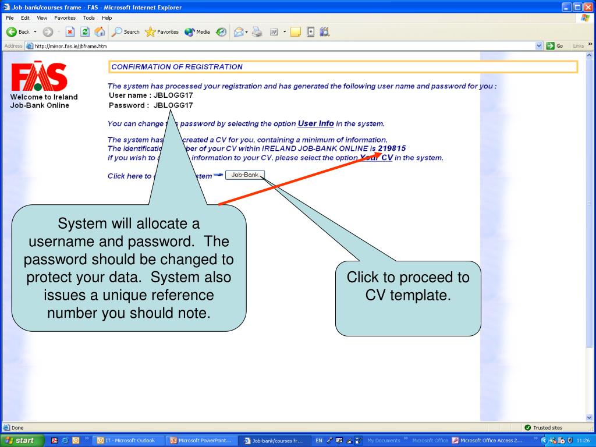
Task: Open the Media pane globe icon
Action: click(x=197, y=32)
